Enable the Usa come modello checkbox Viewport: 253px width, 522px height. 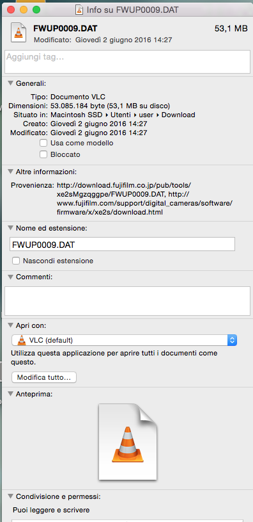tap(43, 143)
